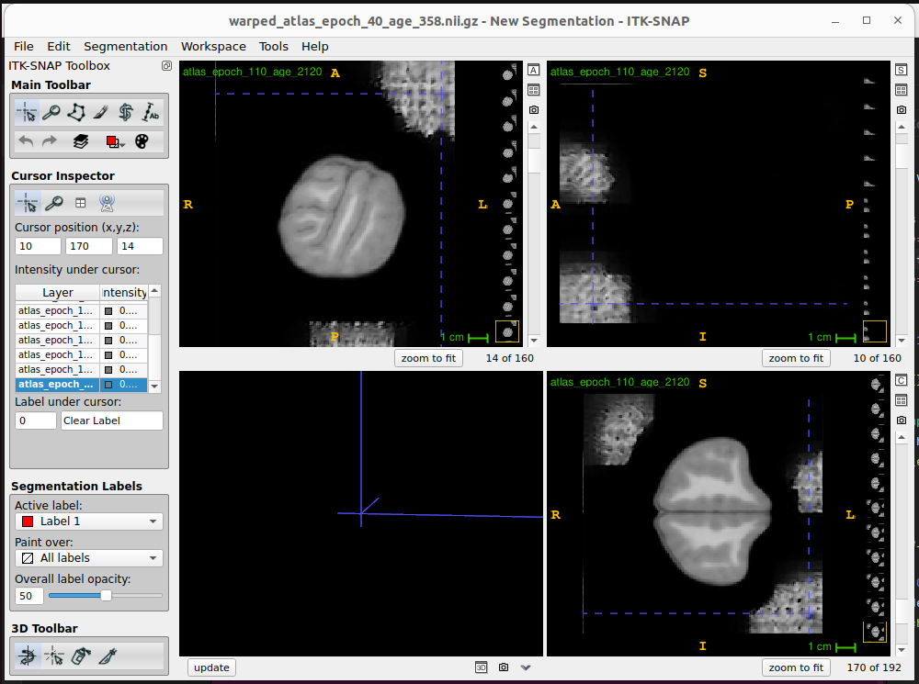The image size is (919, 684).
Task: Open the Edit menu
Action: pos(59,46)
